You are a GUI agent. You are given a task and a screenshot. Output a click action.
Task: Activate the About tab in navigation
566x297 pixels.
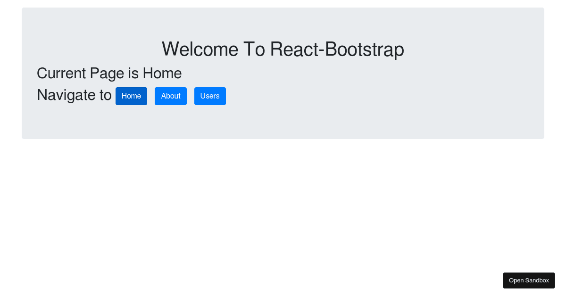[170, 96]
